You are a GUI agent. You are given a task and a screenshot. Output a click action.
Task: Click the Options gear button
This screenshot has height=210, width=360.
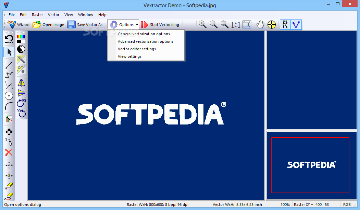click(122, 25)
